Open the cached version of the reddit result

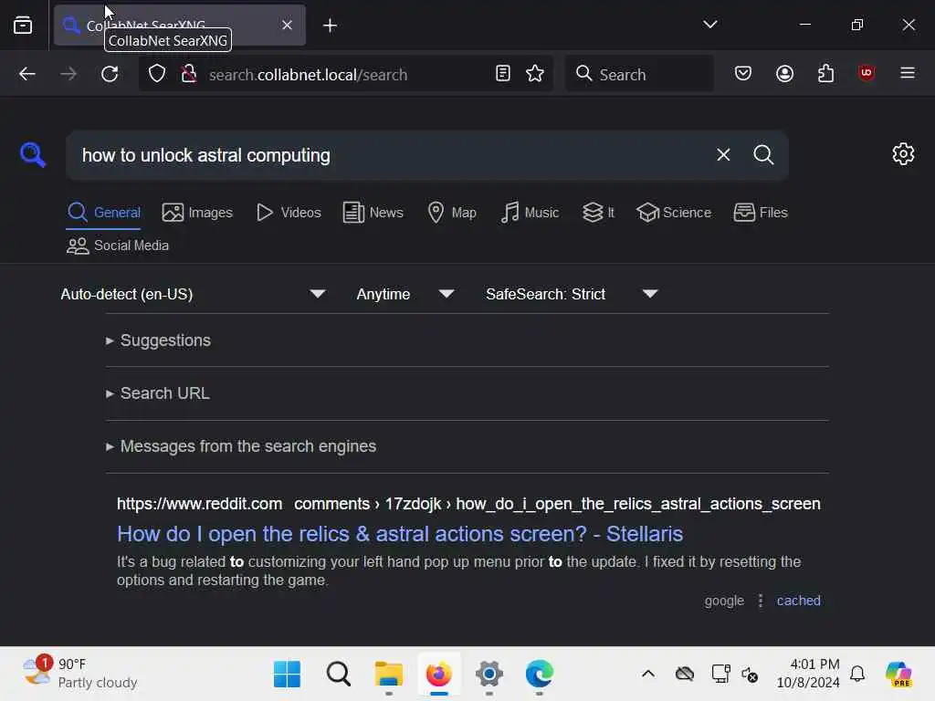[x=798, y=601]
